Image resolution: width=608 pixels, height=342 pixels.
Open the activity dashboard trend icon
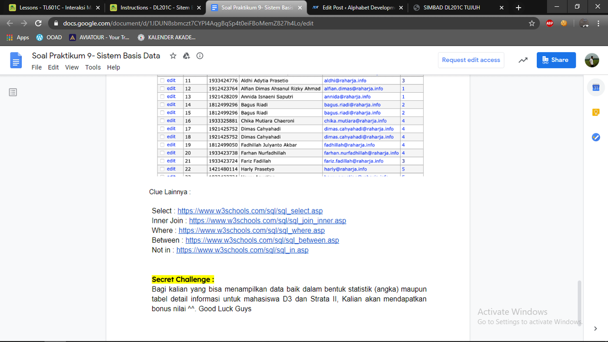[x=523, y=60]
